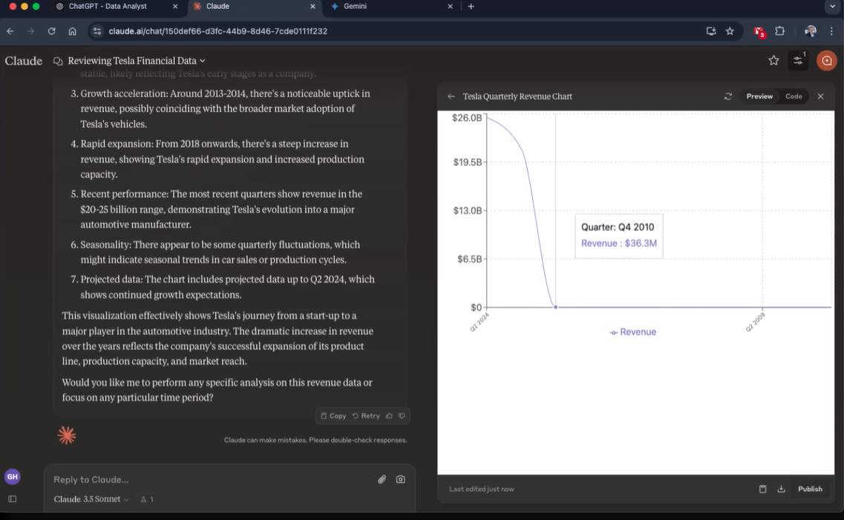Viewport: 844px width, 520px height.
Task: Open the browser extensions puzzle icon
Action: 779,31
